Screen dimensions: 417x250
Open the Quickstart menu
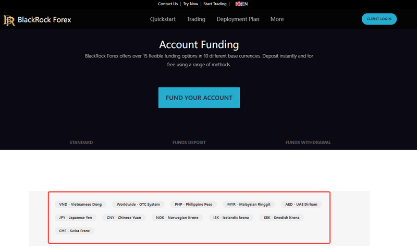point(163,19)
